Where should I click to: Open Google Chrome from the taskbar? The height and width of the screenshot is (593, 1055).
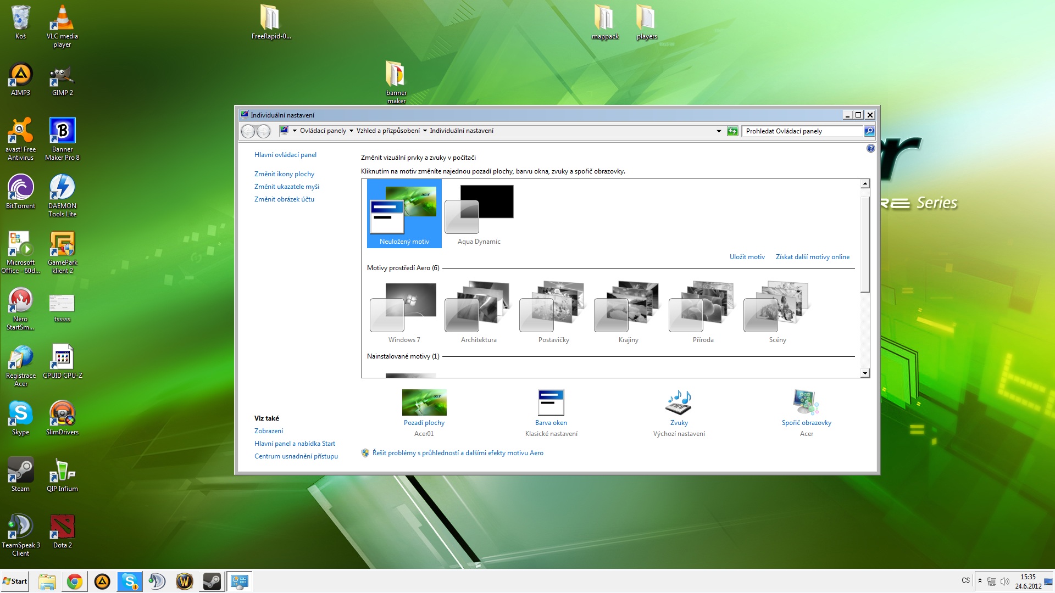pyautogui.click(x=75, y=581)
